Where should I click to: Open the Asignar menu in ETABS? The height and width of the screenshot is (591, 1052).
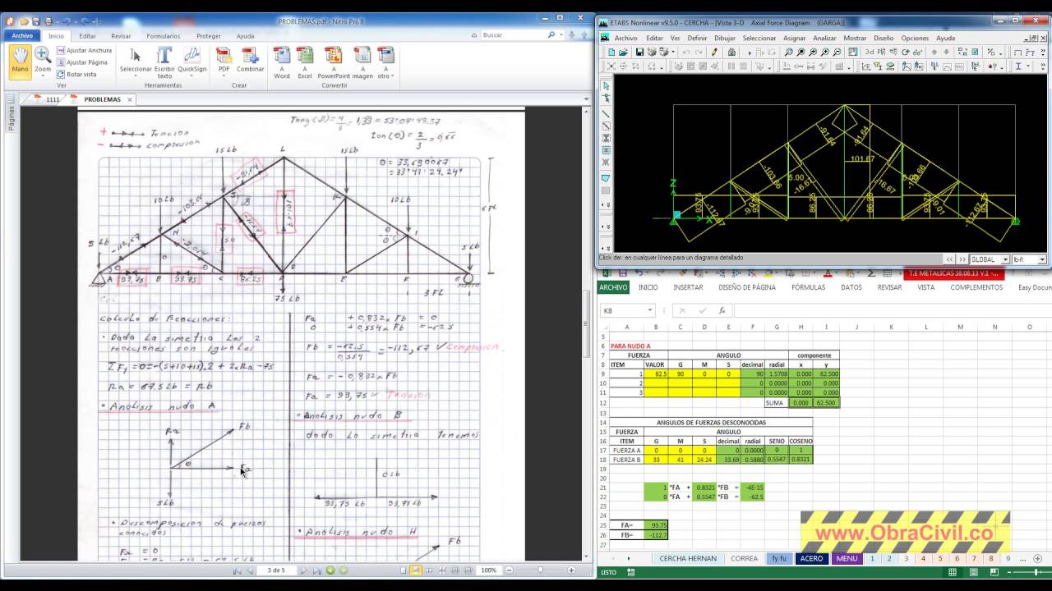(795, 38)
